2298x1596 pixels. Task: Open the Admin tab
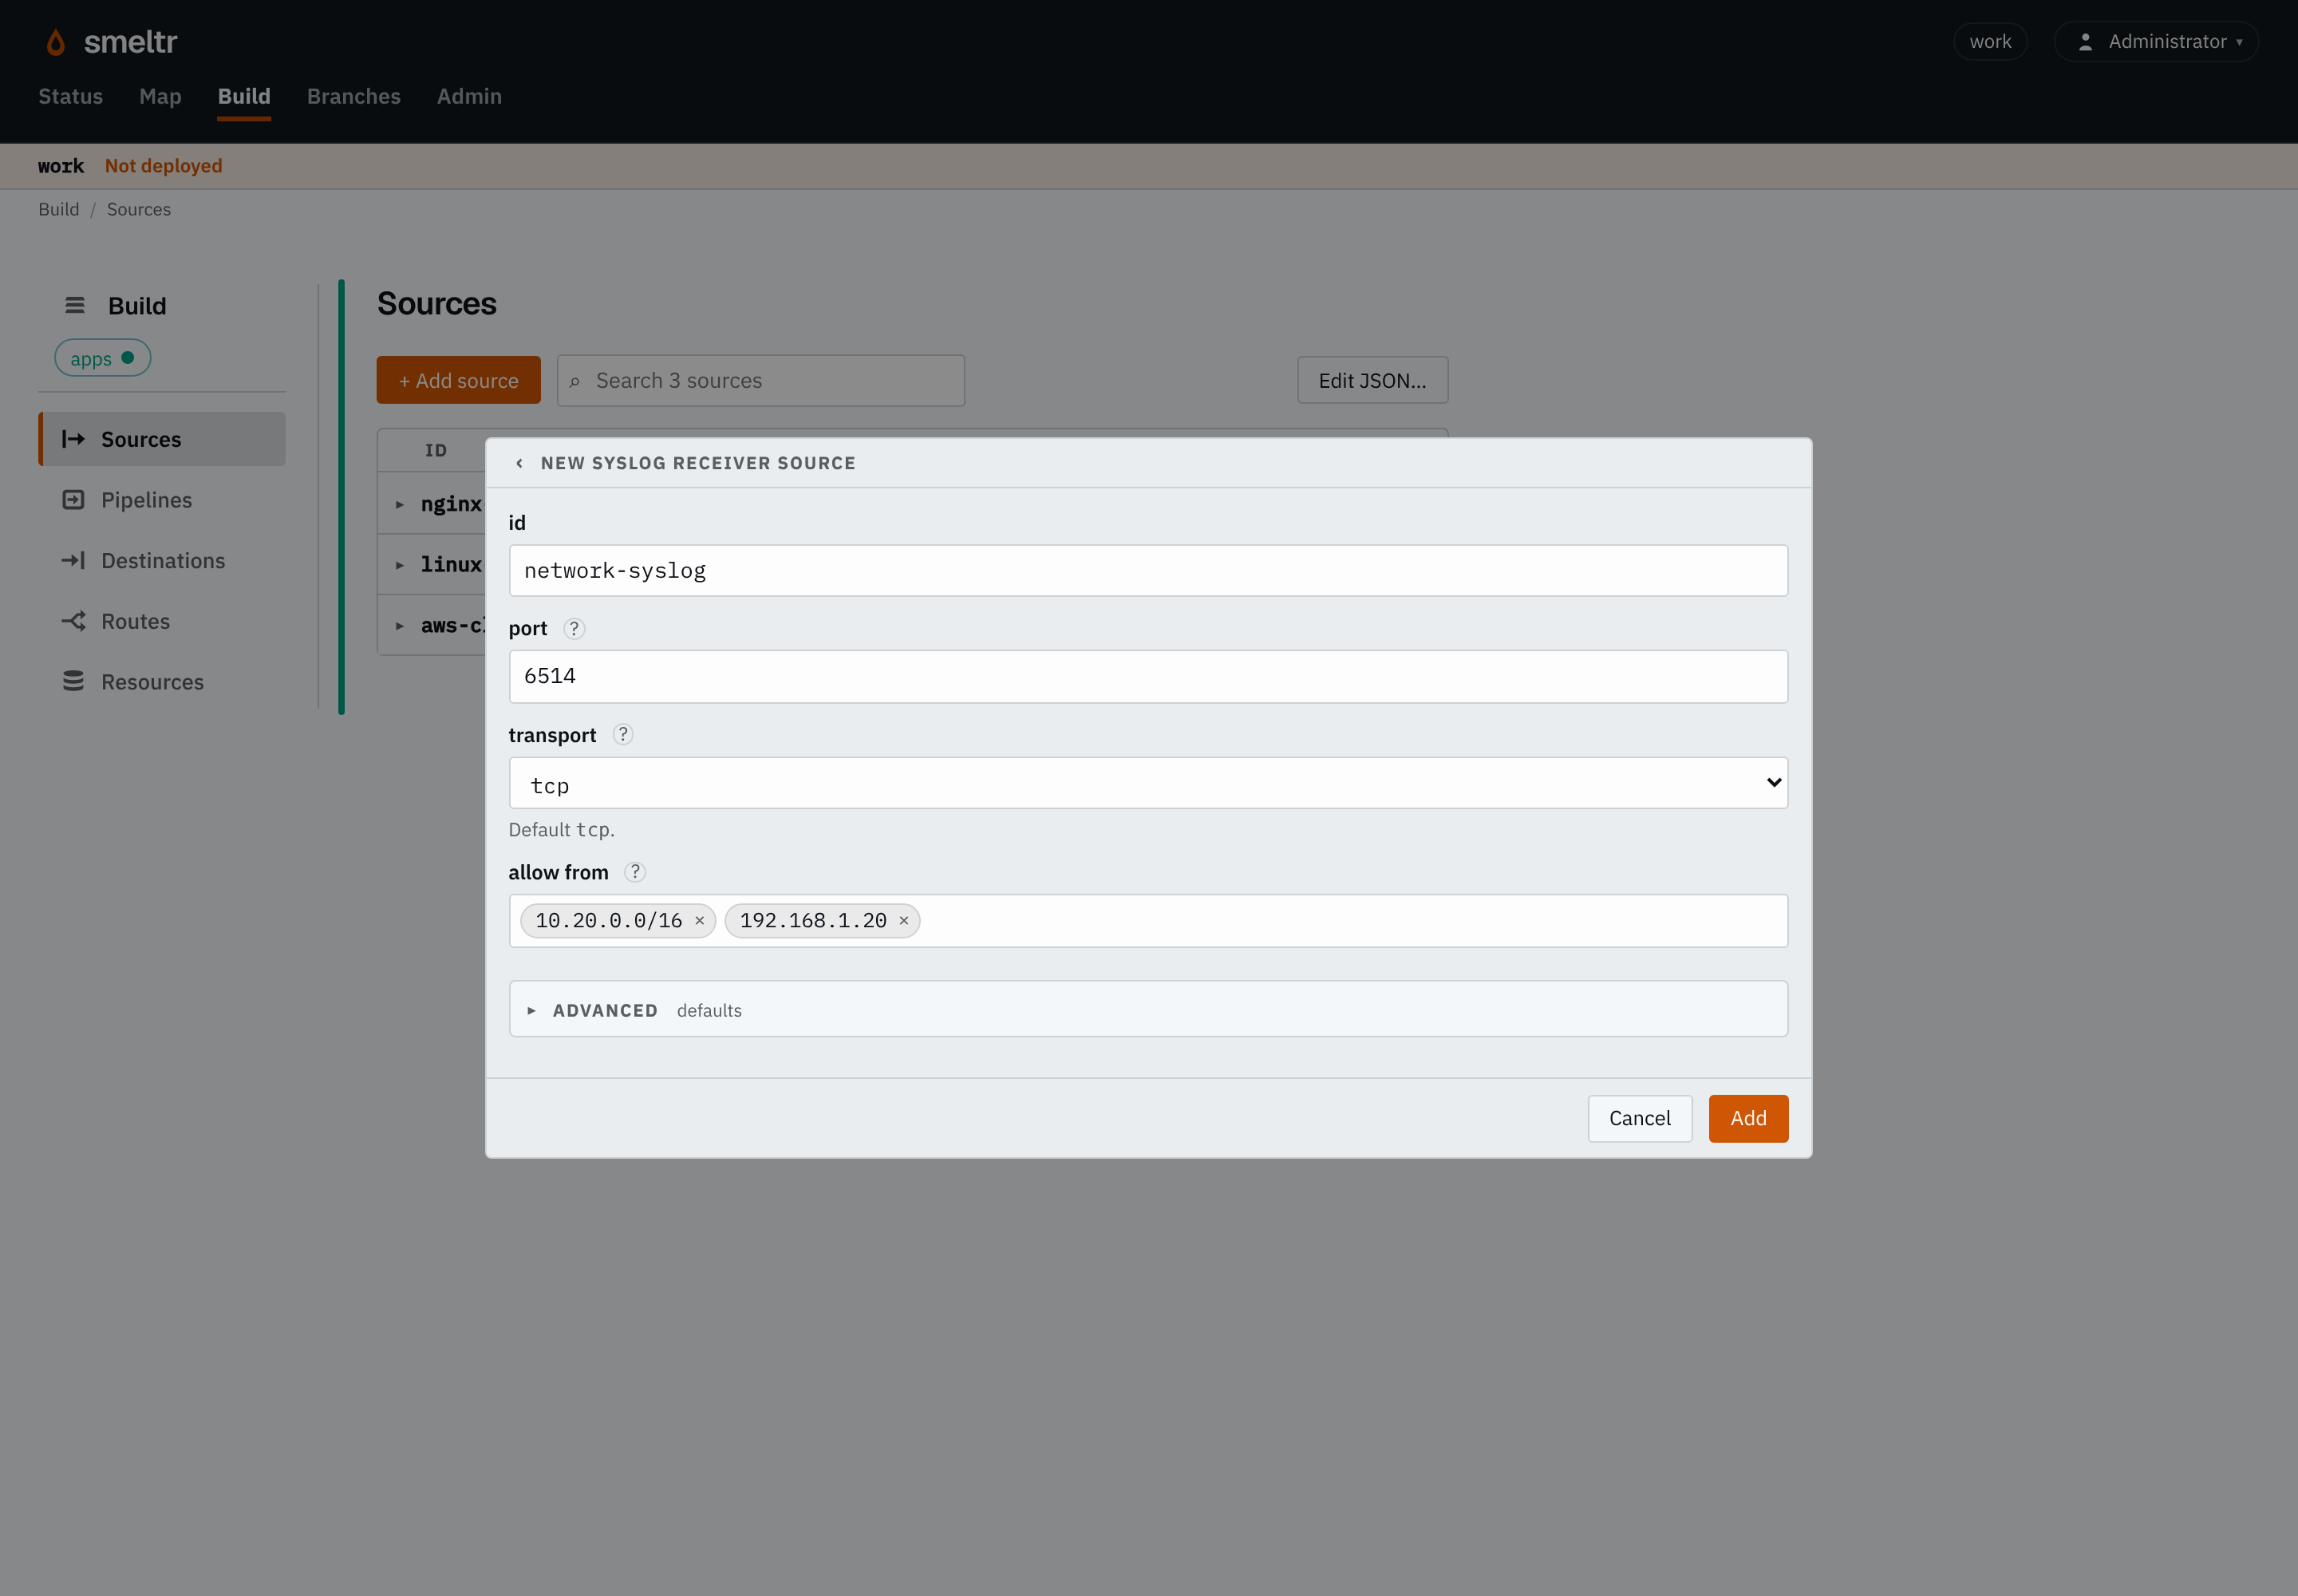click(469, 96)
